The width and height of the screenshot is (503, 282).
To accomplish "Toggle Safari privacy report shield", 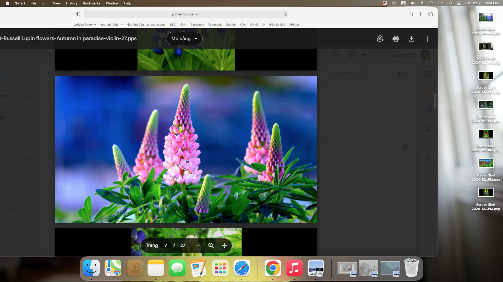I will tap(78, 14).
